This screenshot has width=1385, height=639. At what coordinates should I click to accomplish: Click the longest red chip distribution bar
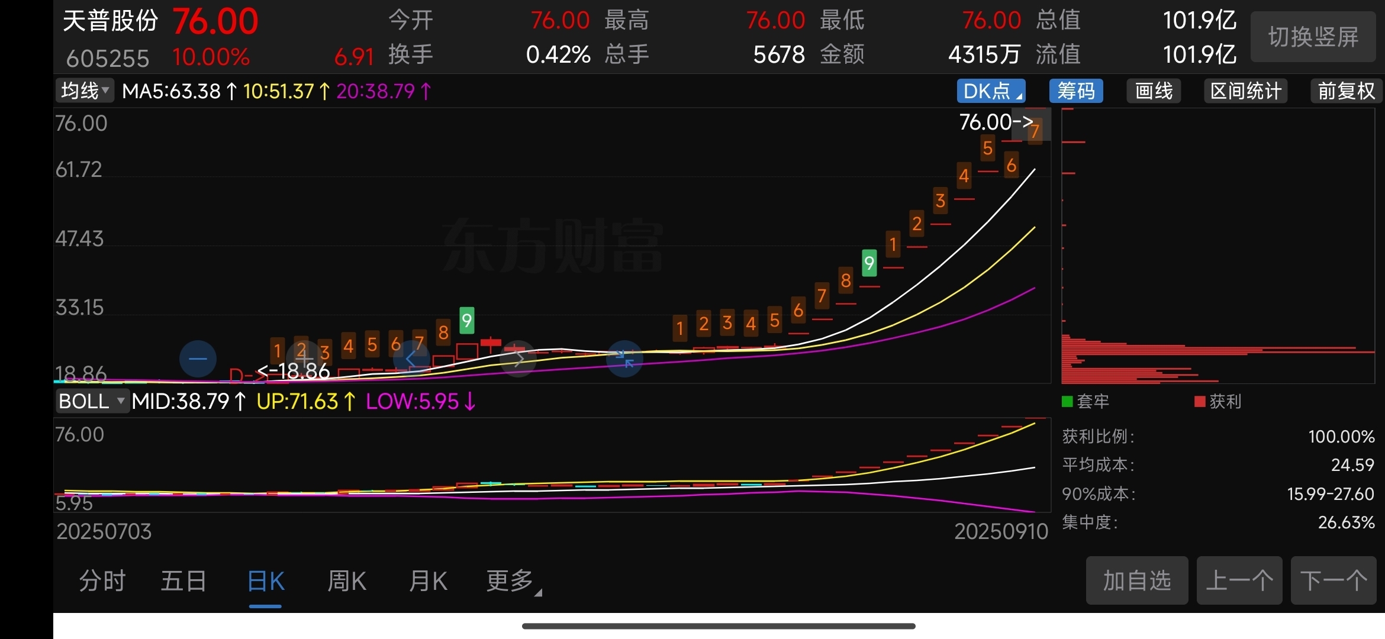point(1217,352)
